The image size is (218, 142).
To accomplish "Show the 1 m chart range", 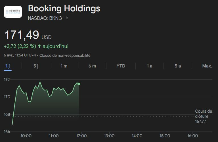I will 64,66.
